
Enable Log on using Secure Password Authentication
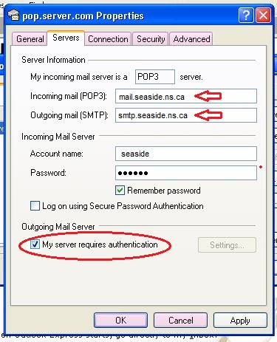pos(35,205)
